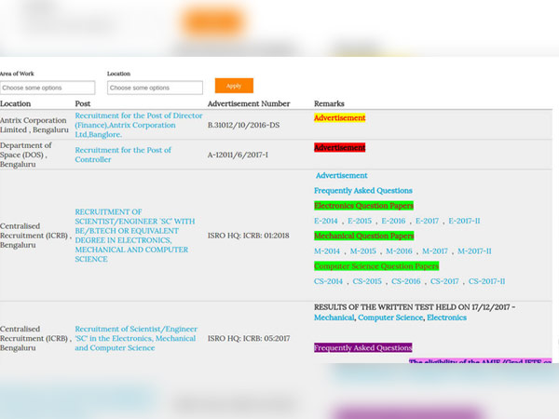
Task: Open the red-highlighted Advertisement link for DOS
Action: pos(340,147)
